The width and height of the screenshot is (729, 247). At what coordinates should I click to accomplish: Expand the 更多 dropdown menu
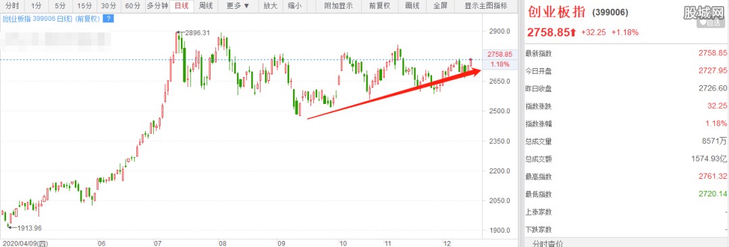238,6
